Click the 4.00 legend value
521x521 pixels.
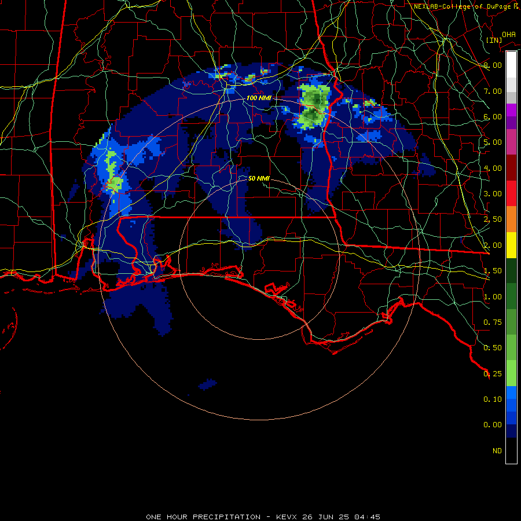click(x=493, y=168)
